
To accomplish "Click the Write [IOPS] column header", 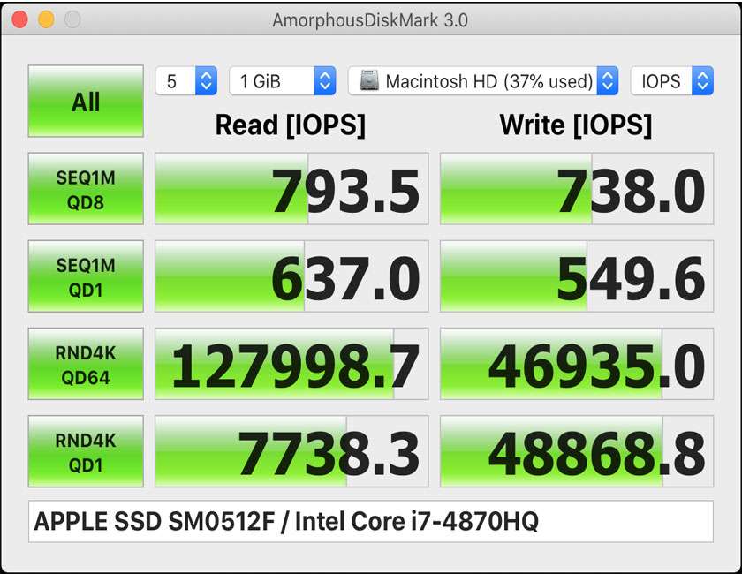I will click(575, 125).
